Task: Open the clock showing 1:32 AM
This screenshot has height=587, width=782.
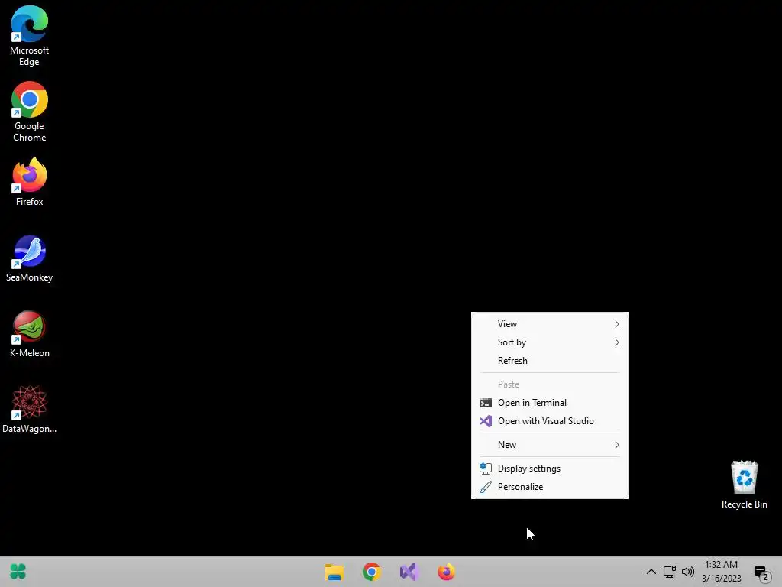Action: [x=721, y=572]
